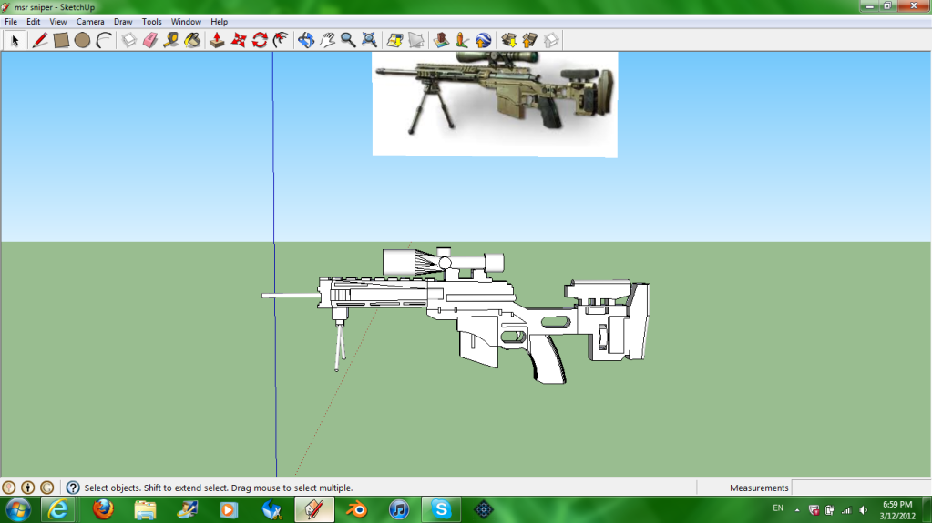Select the arrow Select tool

[15, 40]
